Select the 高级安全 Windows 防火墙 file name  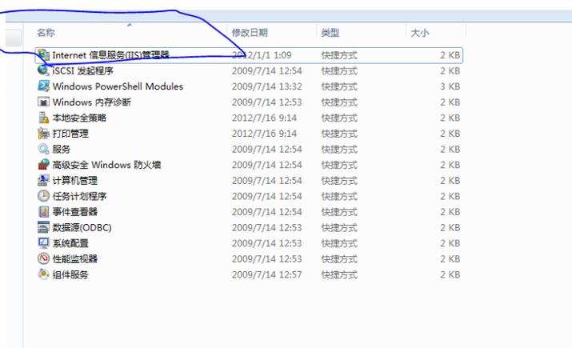pos(106,165)
